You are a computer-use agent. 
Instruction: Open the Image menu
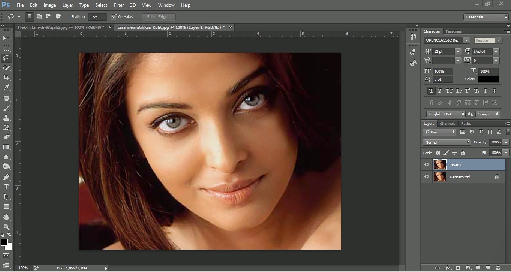pos(50,5)
